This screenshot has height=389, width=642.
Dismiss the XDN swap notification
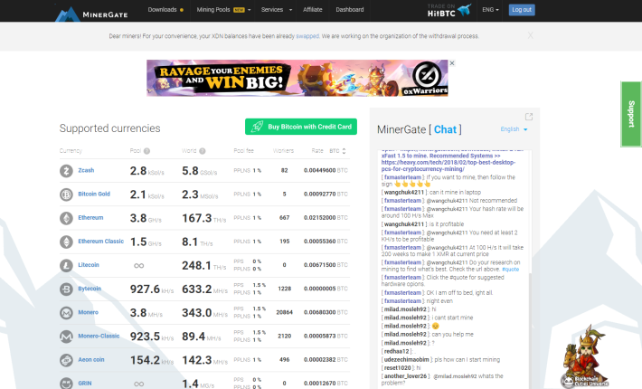point(530,35)
